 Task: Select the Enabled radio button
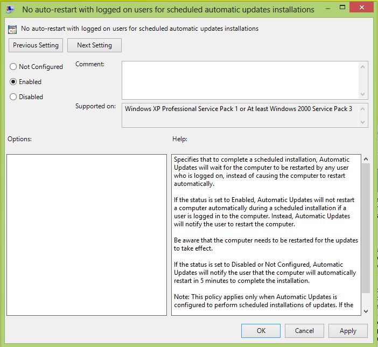13,82
